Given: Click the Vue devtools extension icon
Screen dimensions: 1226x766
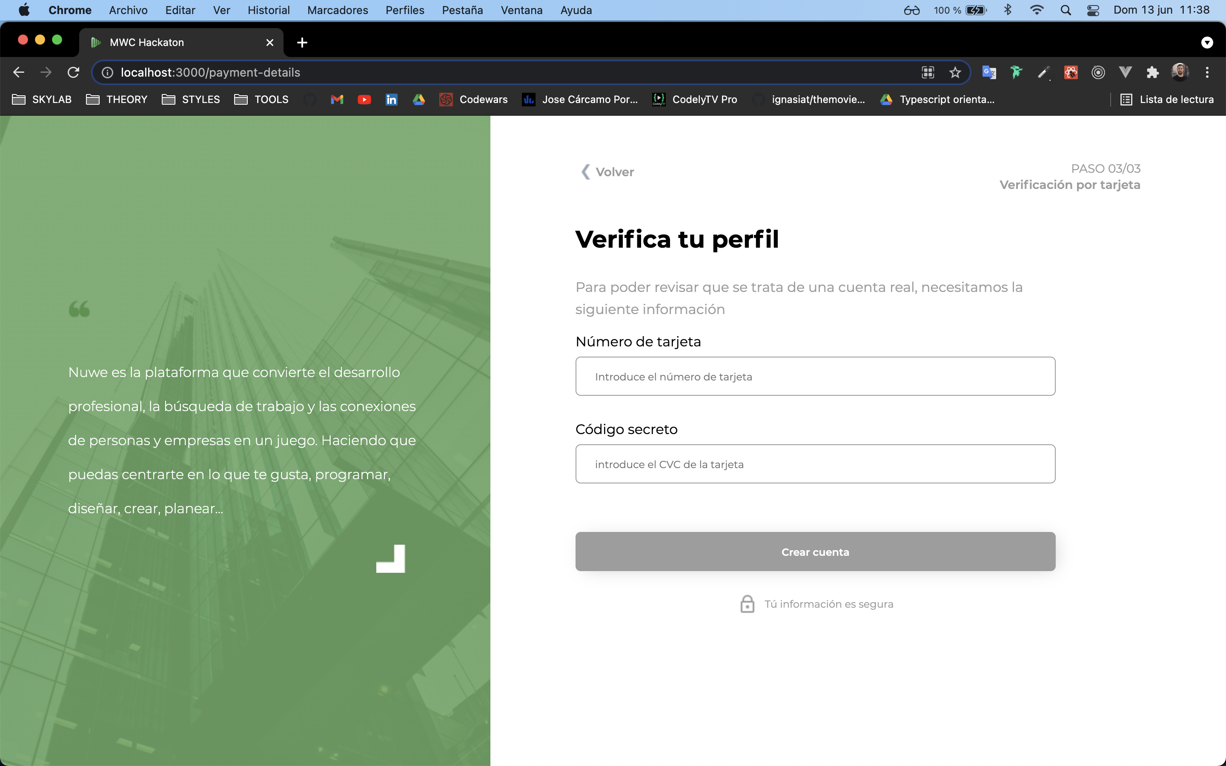Looking at the screenshot, I should (1125, 72).
